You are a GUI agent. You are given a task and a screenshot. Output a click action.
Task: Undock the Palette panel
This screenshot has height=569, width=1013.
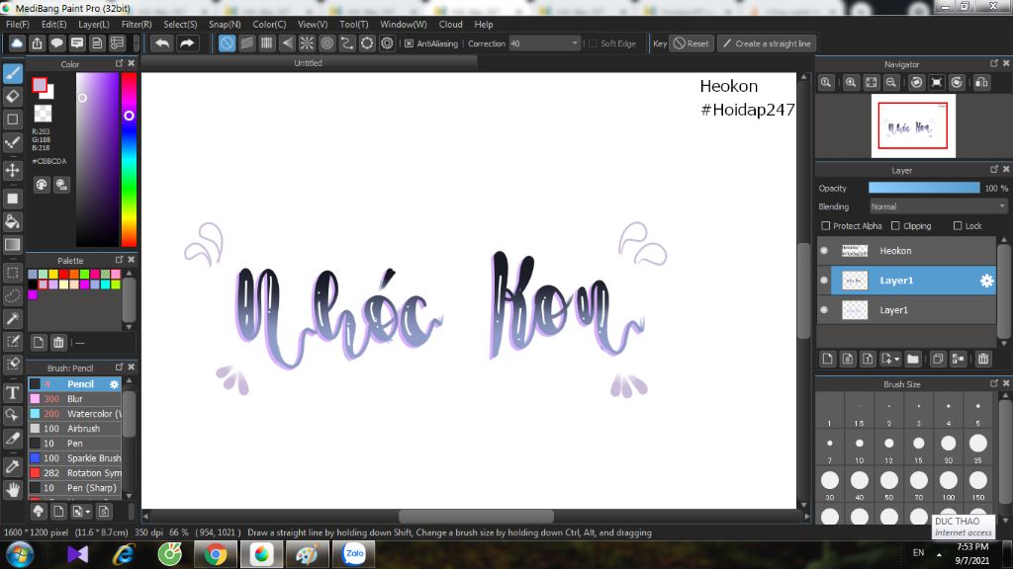(x=119, y=260)
